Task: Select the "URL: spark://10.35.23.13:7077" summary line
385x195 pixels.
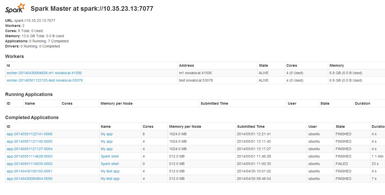Action: 30,21
